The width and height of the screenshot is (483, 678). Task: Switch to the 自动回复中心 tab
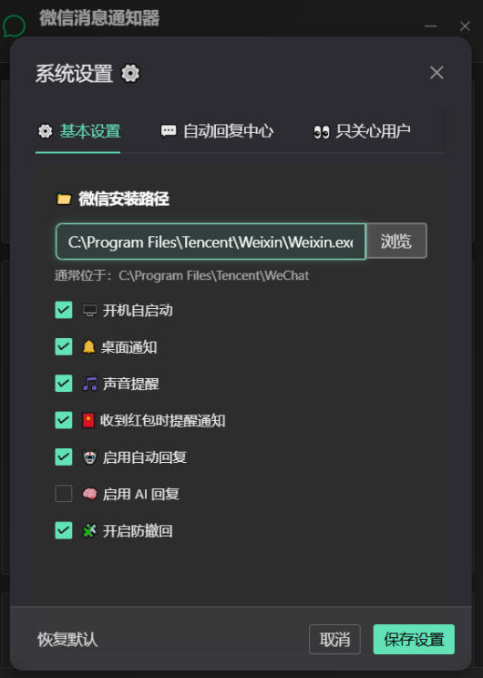pyautogui.click(x=217, y=131)
